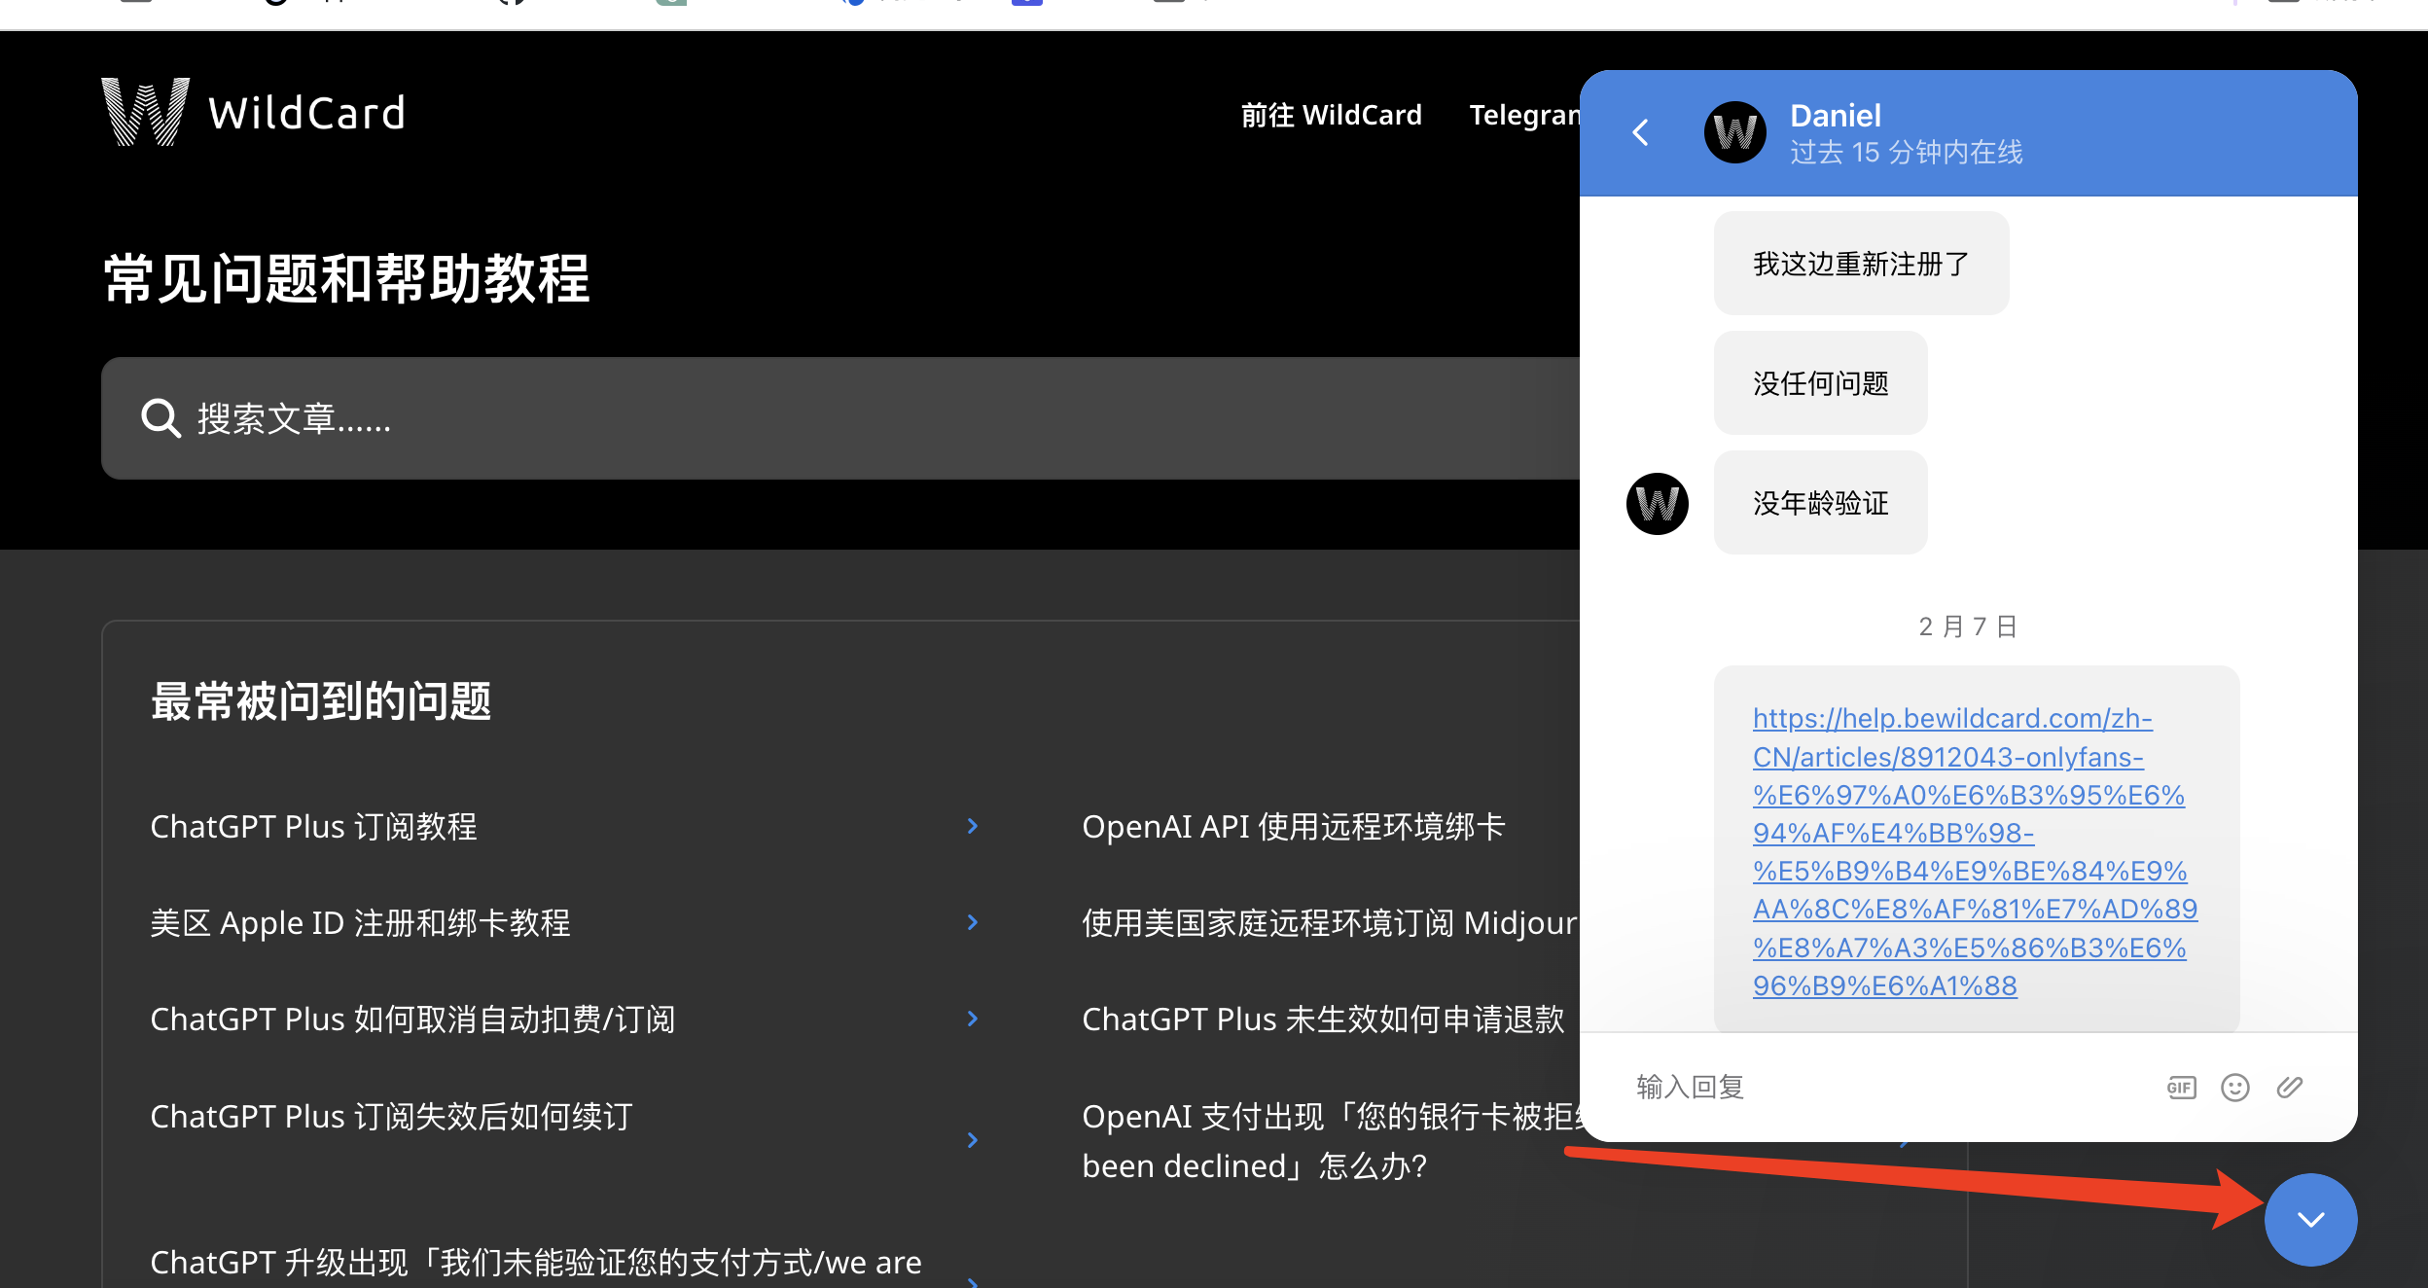This screenshot has width=2428, height=1288.
Task: Attach a file with paperclip icon
Action: click(2290, 1088)
